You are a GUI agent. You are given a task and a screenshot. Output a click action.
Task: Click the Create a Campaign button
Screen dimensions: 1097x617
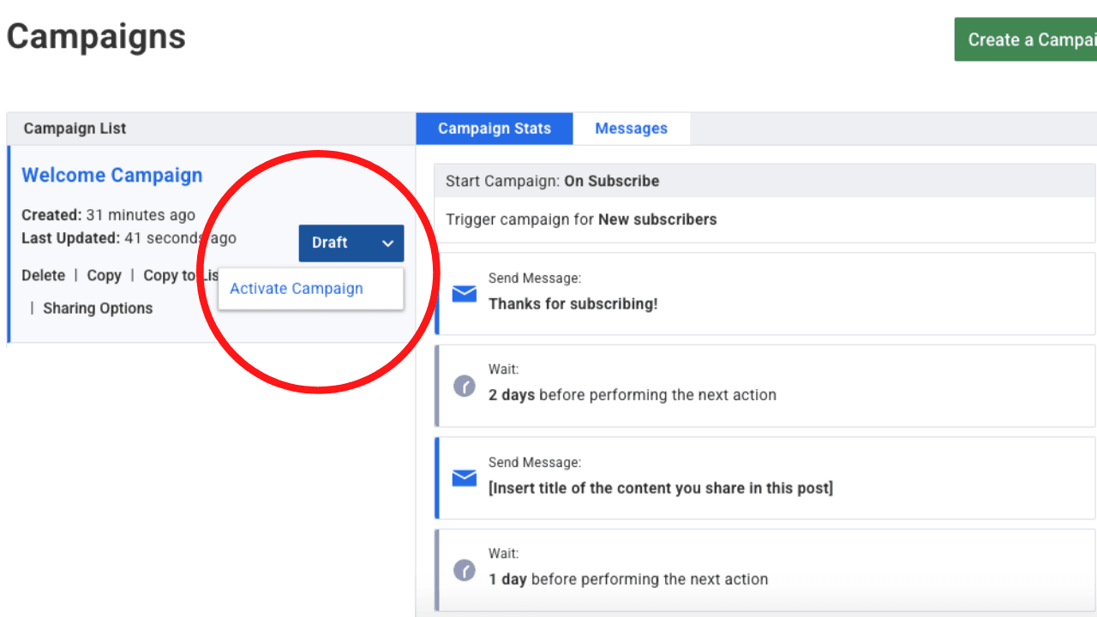(x=1026, y=39)
